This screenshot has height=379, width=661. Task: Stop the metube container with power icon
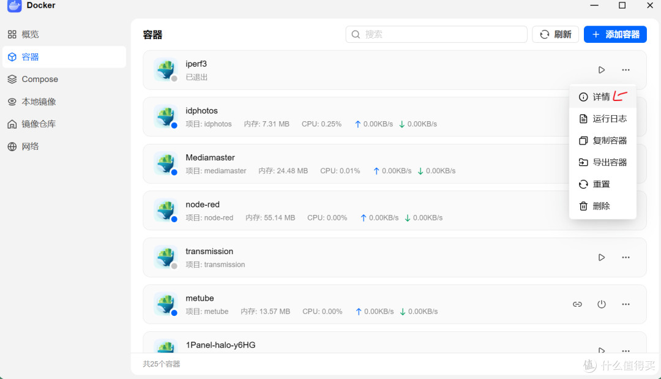(x=602, y=304)
